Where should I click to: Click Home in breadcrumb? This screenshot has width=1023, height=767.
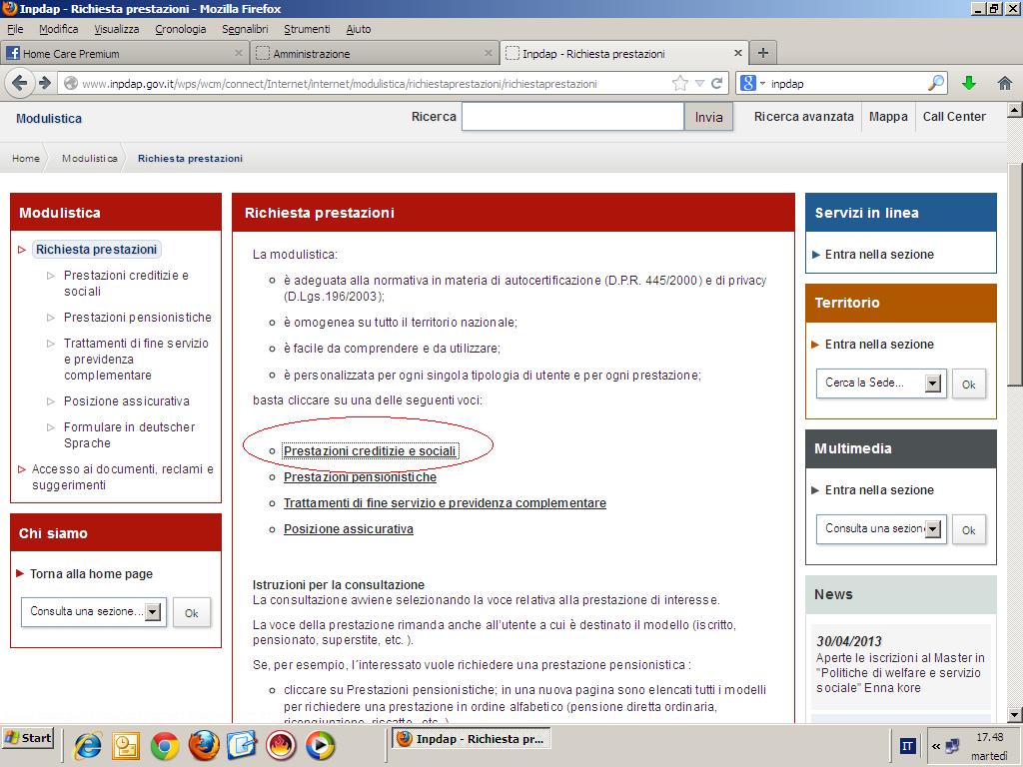pos(25,158)
